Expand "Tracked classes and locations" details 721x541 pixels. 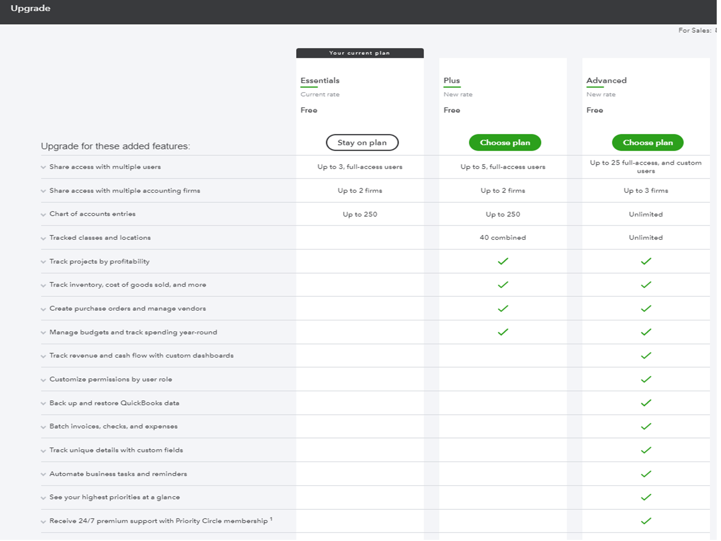[43, 237]
